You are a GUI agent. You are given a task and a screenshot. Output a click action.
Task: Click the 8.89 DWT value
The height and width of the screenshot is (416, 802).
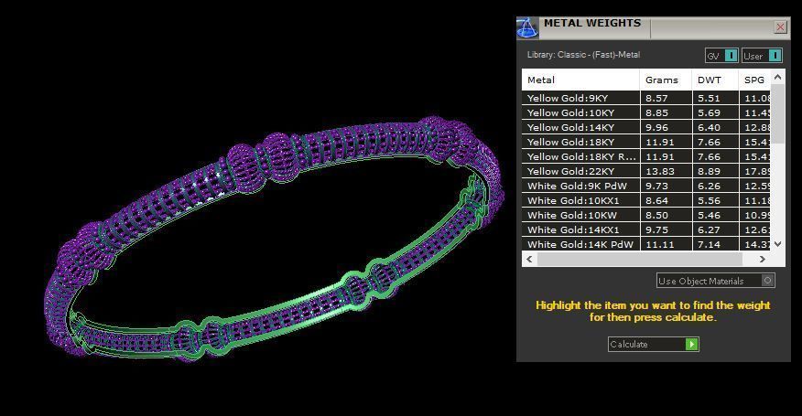pyautogui.click(x=709, y=171)
